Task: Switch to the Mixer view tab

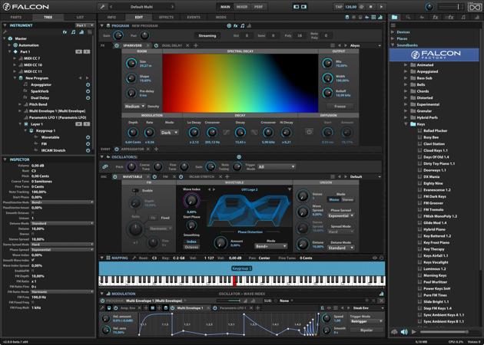Action: pos(242,6)
